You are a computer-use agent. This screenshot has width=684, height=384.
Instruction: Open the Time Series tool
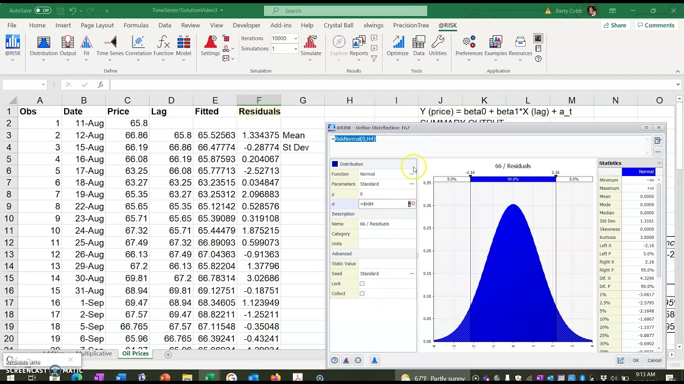coord(110,46)
